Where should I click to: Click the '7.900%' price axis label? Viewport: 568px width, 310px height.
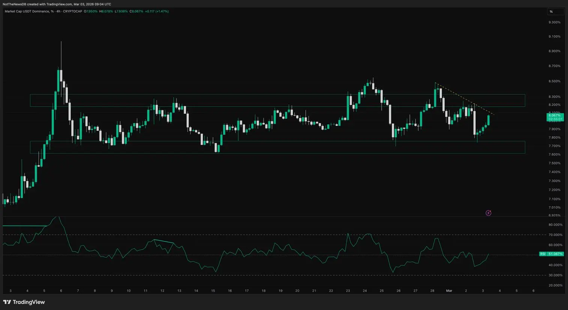tap(555, 129)
